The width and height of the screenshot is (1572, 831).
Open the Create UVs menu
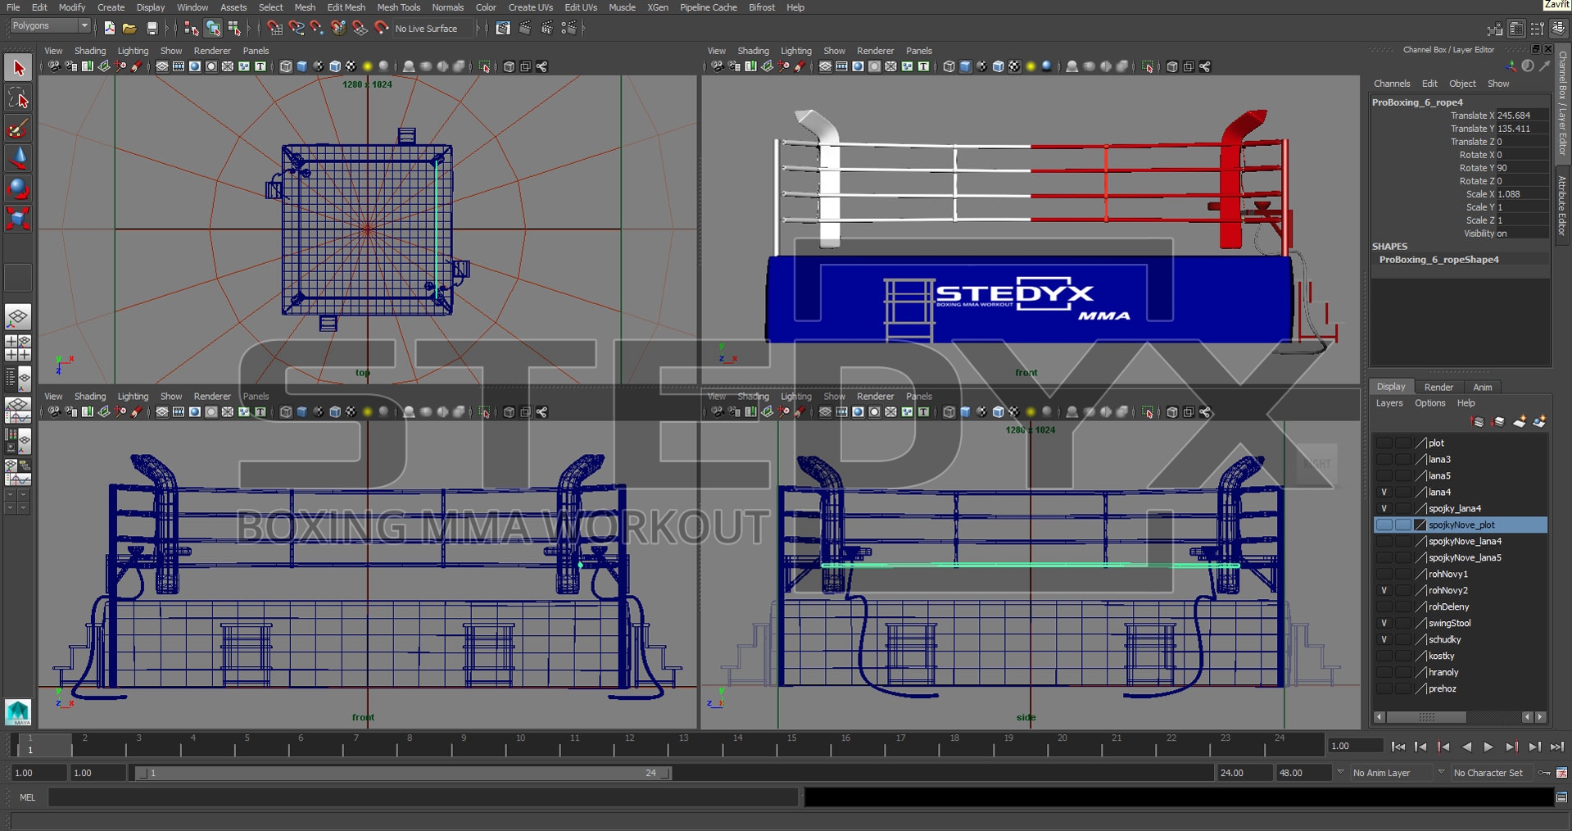tap(531, 7)
